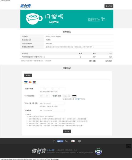The height and width of the screenshot is (160, 132).
Task: Click the 256-bit SSL notice line
Action: click(41, 117)
